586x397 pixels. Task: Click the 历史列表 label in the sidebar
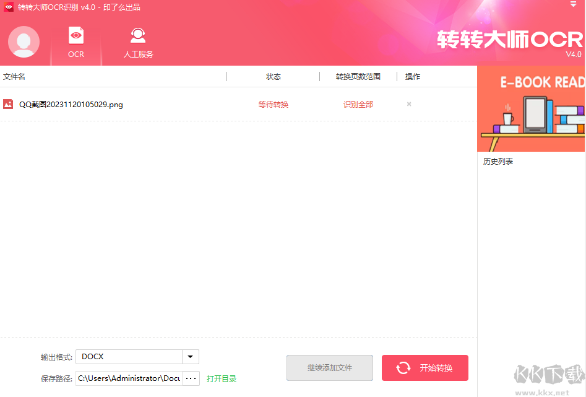click(x=497, y=161)
